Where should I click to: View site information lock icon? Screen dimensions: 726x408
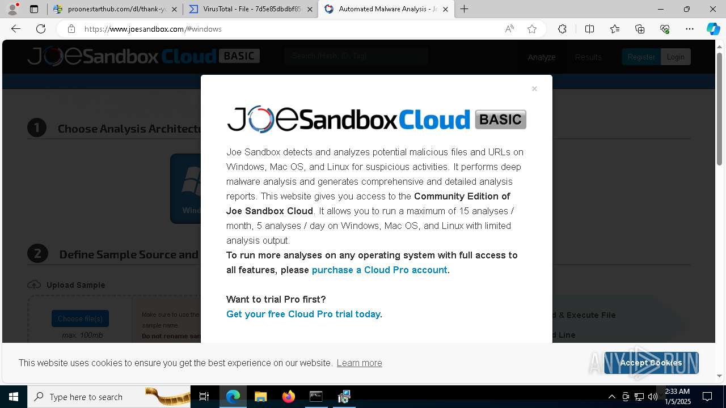(71, 29)
